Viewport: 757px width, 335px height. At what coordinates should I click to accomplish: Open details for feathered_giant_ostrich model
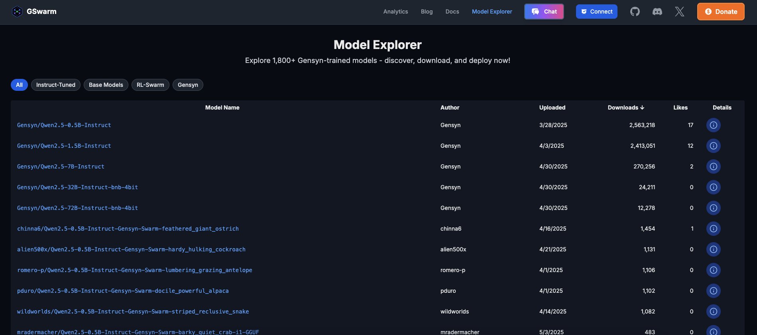[714, 229]
